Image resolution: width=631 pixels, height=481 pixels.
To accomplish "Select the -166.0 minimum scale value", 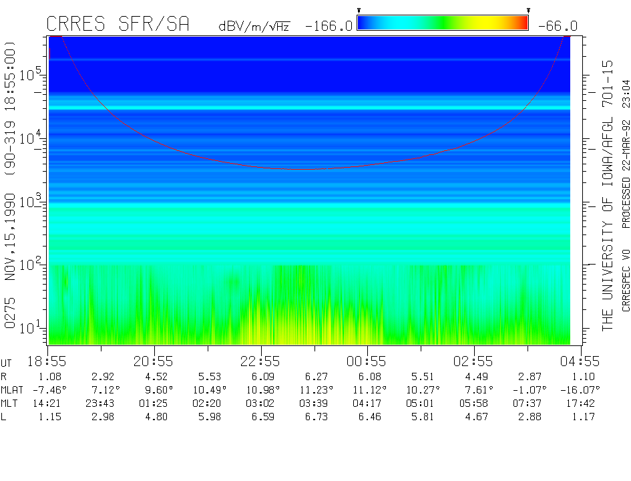I will point(328,26).
